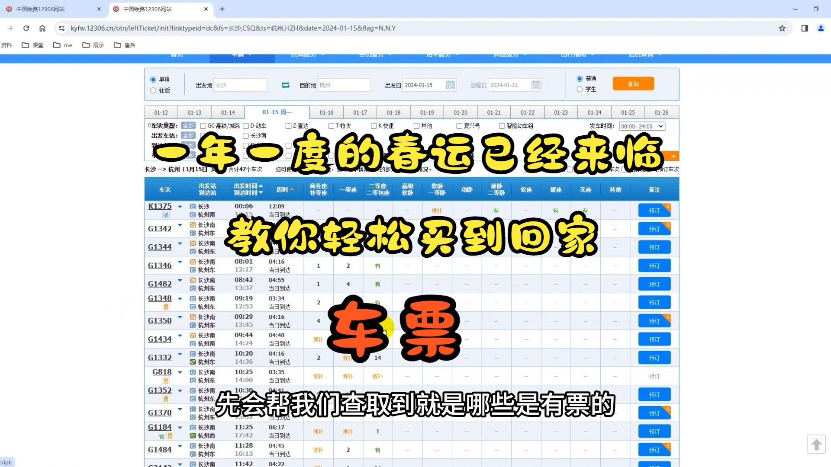Check the GC-高铁/城际 train type filter
The image size is (831, 467).
point(203,126)
